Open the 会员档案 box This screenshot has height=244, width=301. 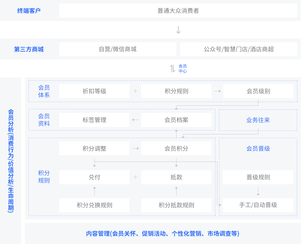[x=176, y=120]
